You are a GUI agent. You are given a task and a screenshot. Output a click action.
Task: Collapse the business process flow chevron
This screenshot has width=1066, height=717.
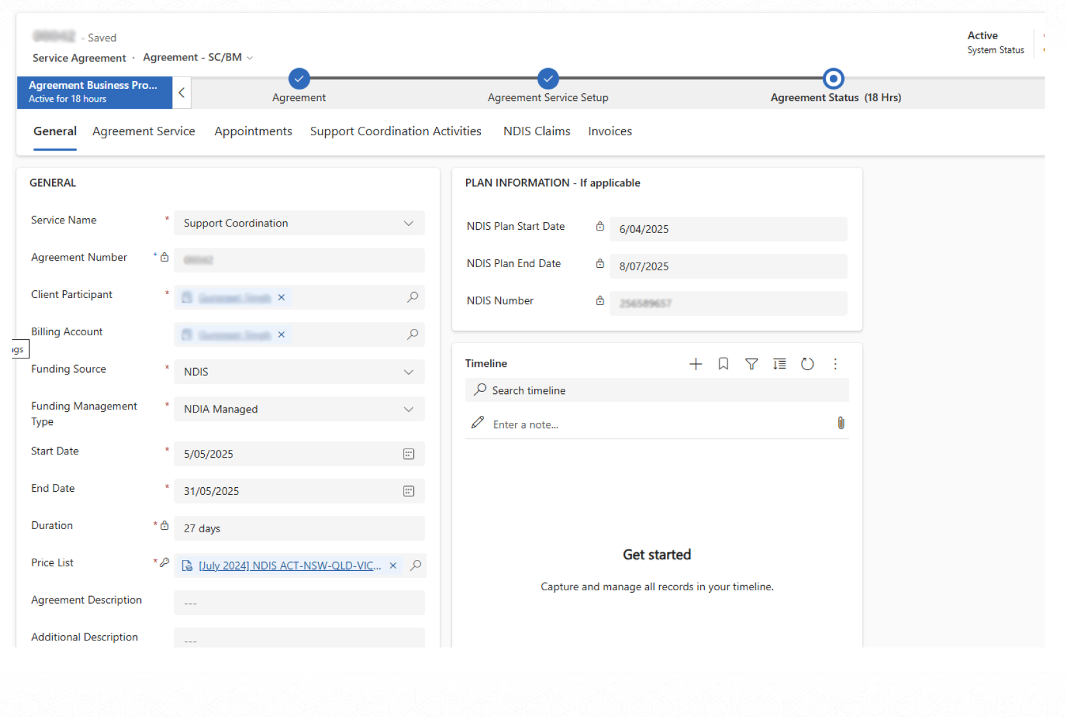tap(182, 93)
